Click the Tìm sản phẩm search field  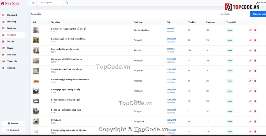tap(50, 3)
